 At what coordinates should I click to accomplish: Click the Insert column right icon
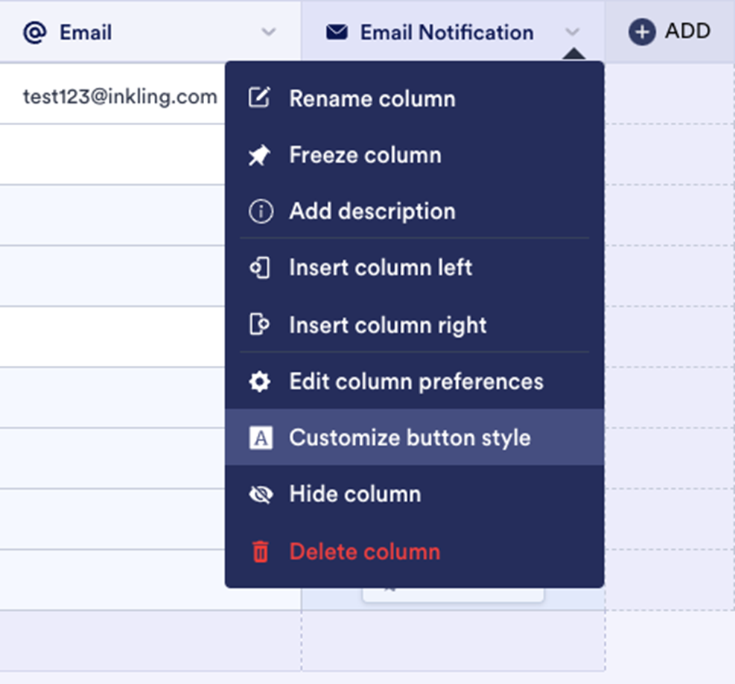(259, 325)
